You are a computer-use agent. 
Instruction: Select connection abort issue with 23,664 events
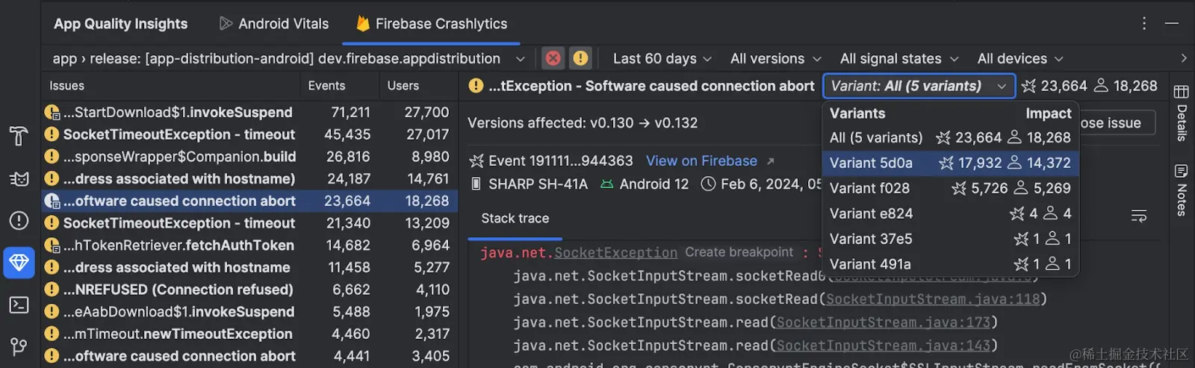(249, 201)
